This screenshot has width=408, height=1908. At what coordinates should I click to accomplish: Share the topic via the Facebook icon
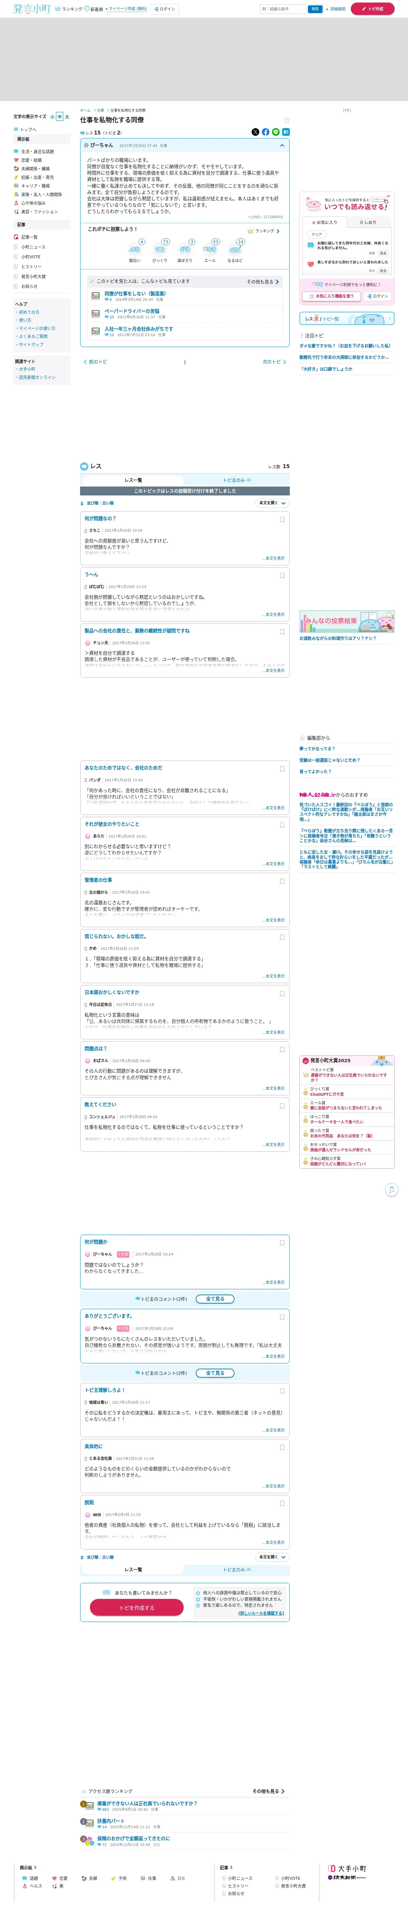pos(266,132)
